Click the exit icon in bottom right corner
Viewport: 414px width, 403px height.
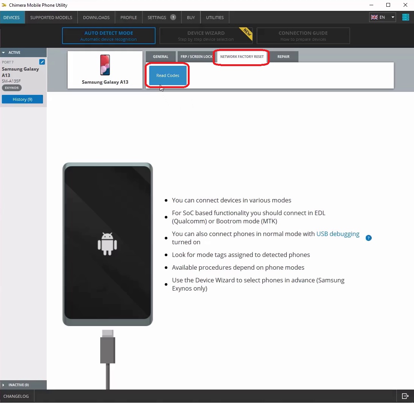405,396
